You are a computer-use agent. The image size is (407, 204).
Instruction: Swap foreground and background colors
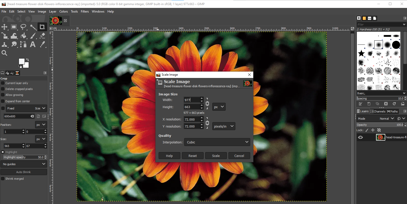[x=27, y=60]
